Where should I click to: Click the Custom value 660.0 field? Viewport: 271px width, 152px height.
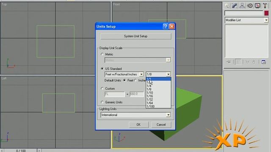pyautogui.click(x=136, y=94)
